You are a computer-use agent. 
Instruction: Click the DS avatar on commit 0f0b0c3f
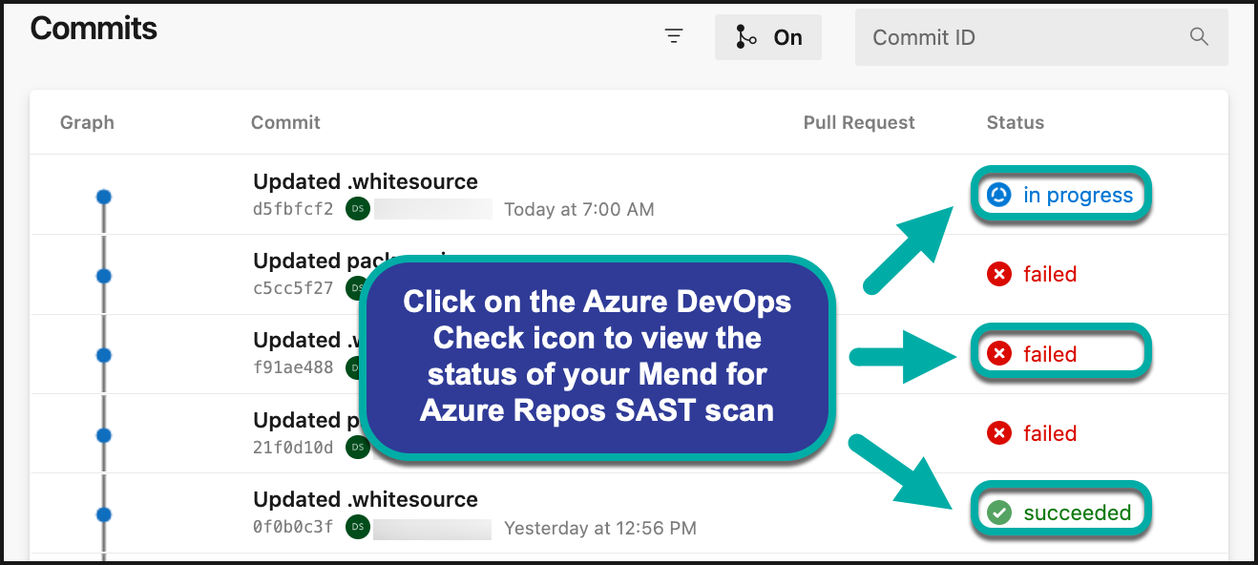(x=358, y=527)
